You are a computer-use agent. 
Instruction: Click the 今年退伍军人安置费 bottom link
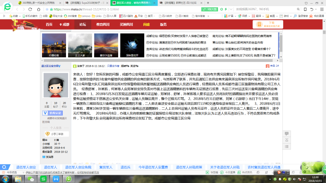pyautogui.click(x=153, y=167)
